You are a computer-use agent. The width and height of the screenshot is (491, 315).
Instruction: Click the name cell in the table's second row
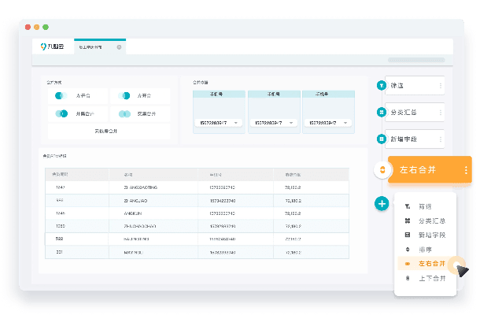click(x=153, y=201)
